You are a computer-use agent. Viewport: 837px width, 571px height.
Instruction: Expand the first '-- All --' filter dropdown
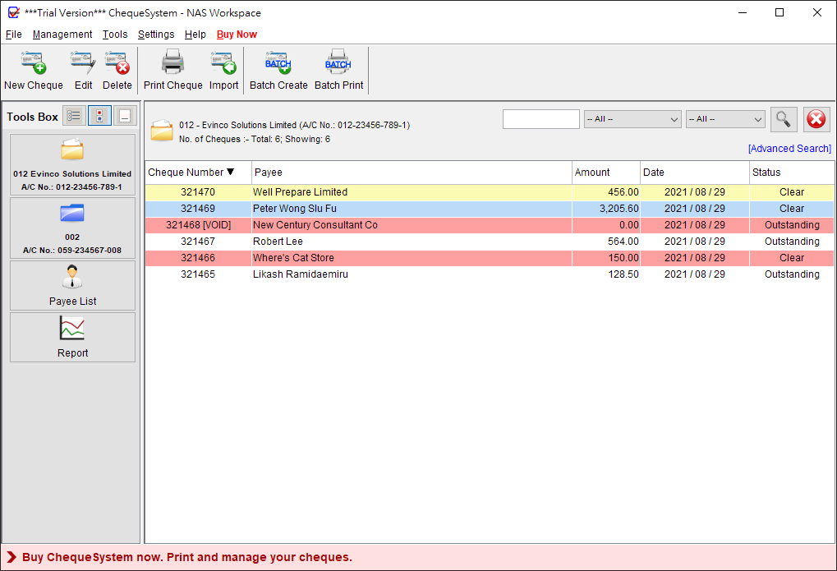pos(632,119)
